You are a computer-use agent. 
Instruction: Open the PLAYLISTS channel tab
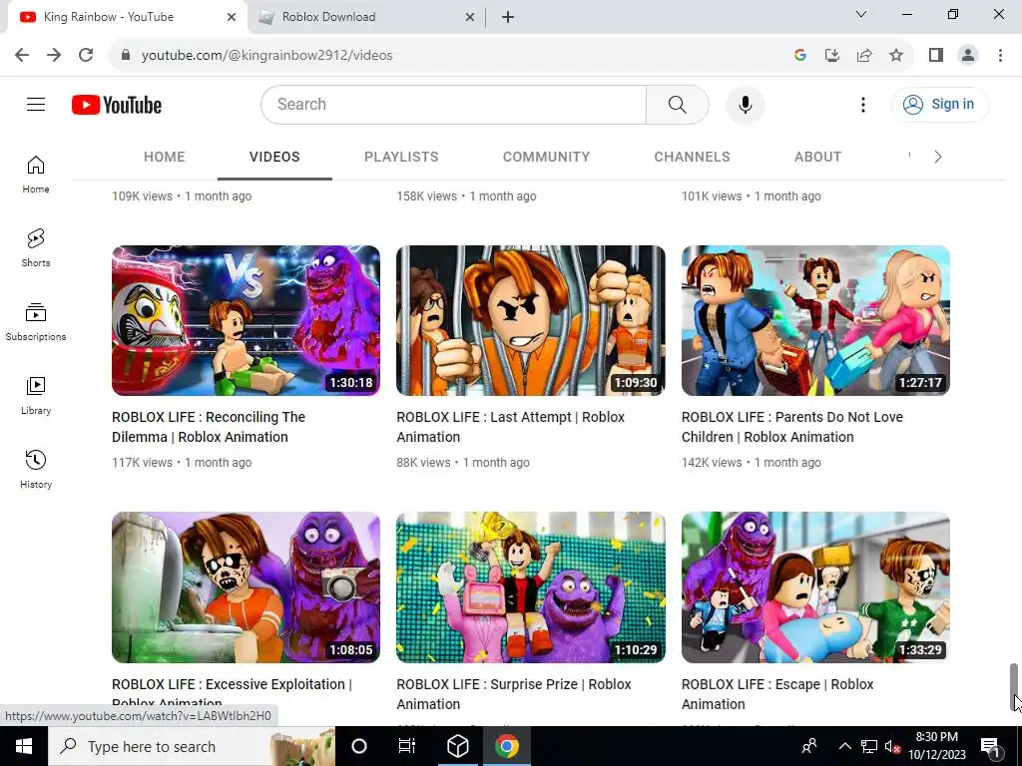401,157
